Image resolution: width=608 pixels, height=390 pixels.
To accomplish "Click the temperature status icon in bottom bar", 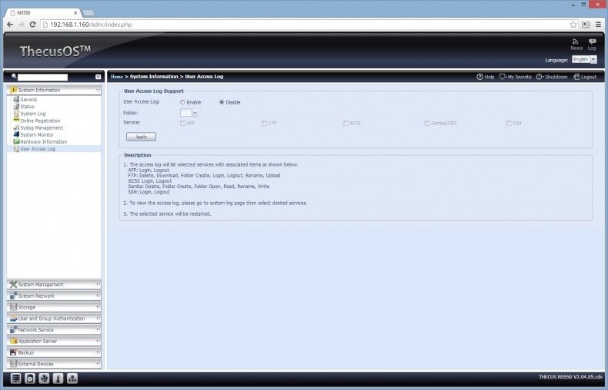I will click(58, 379).
